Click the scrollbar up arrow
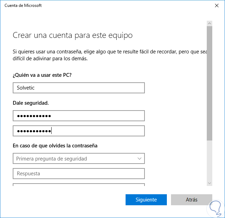The image size is (225, 218). pyautogui.click(x=209, y=23)
